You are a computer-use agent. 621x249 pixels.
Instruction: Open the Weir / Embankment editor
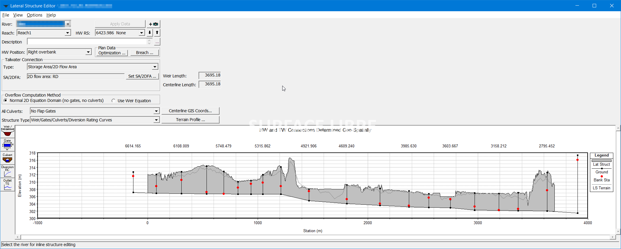pos(7,131)
